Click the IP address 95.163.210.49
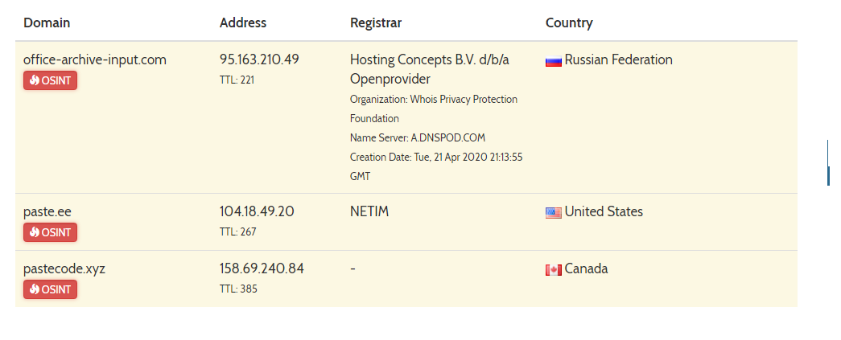The image size is (841, 340). (x=259, y=59)
